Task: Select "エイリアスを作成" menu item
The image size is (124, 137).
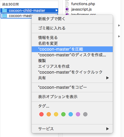Action: (x=72, y=66)
